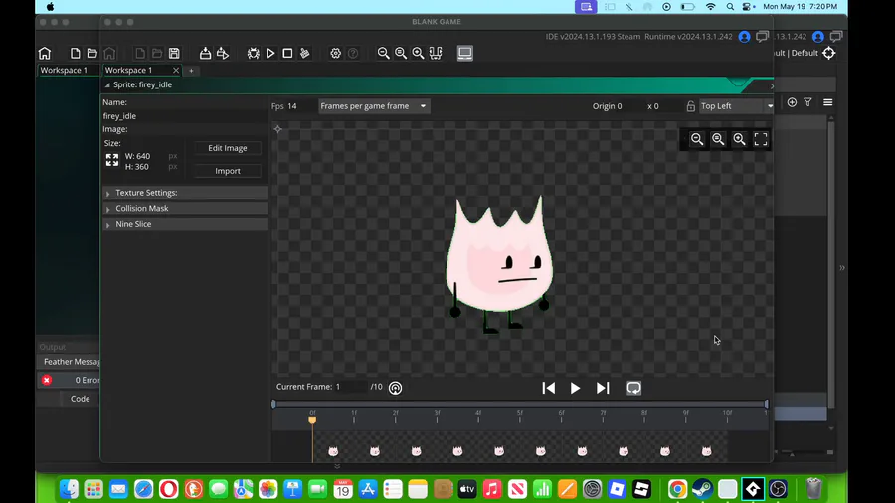Run the game with toolbar play icon
This screenshot has width=895, height=503.
[270, 53]
